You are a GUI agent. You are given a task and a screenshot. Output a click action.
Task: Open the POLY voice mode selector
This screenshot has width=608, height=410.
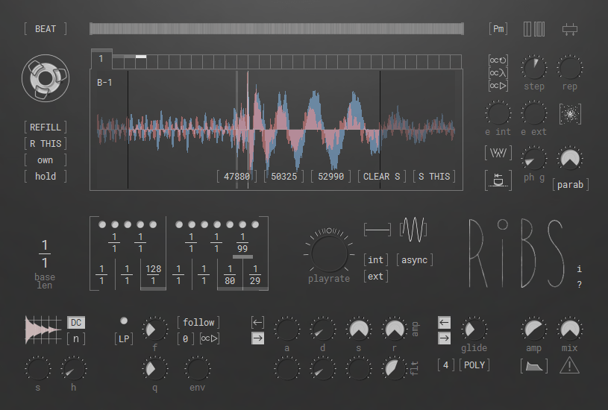[x=474, y=365]
